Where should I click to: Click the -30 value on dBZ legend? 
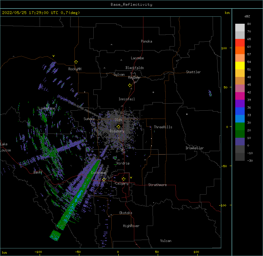250,161
